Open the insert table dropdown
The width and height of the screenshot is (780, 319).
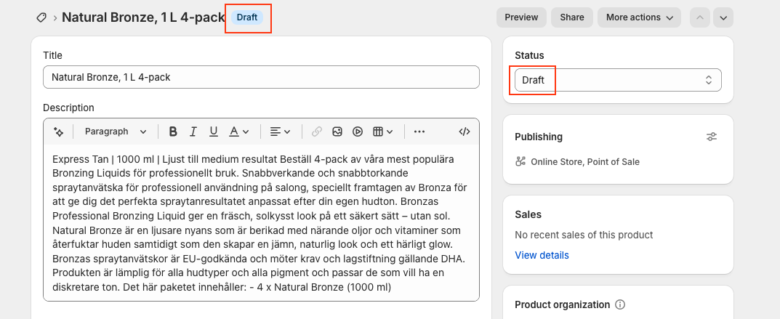382,132
